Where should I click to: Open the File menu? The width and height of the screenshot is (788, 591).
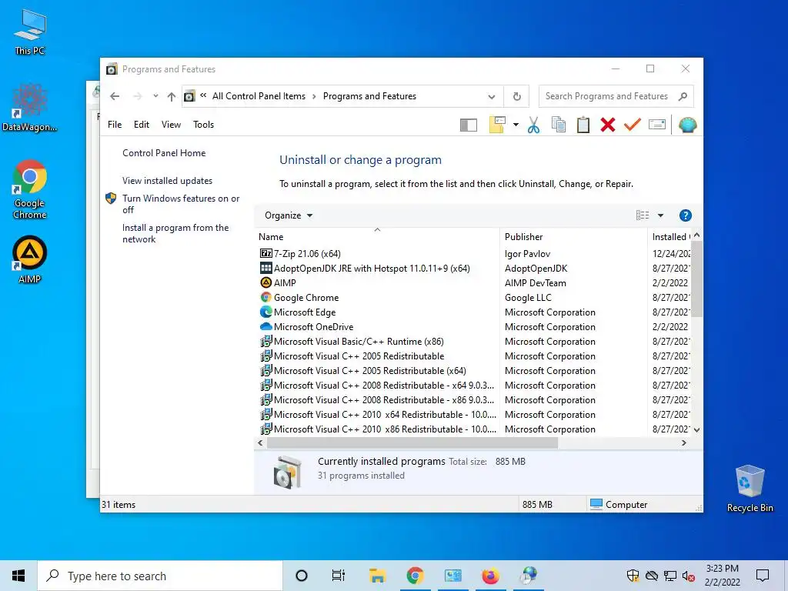tap(115, 125)
